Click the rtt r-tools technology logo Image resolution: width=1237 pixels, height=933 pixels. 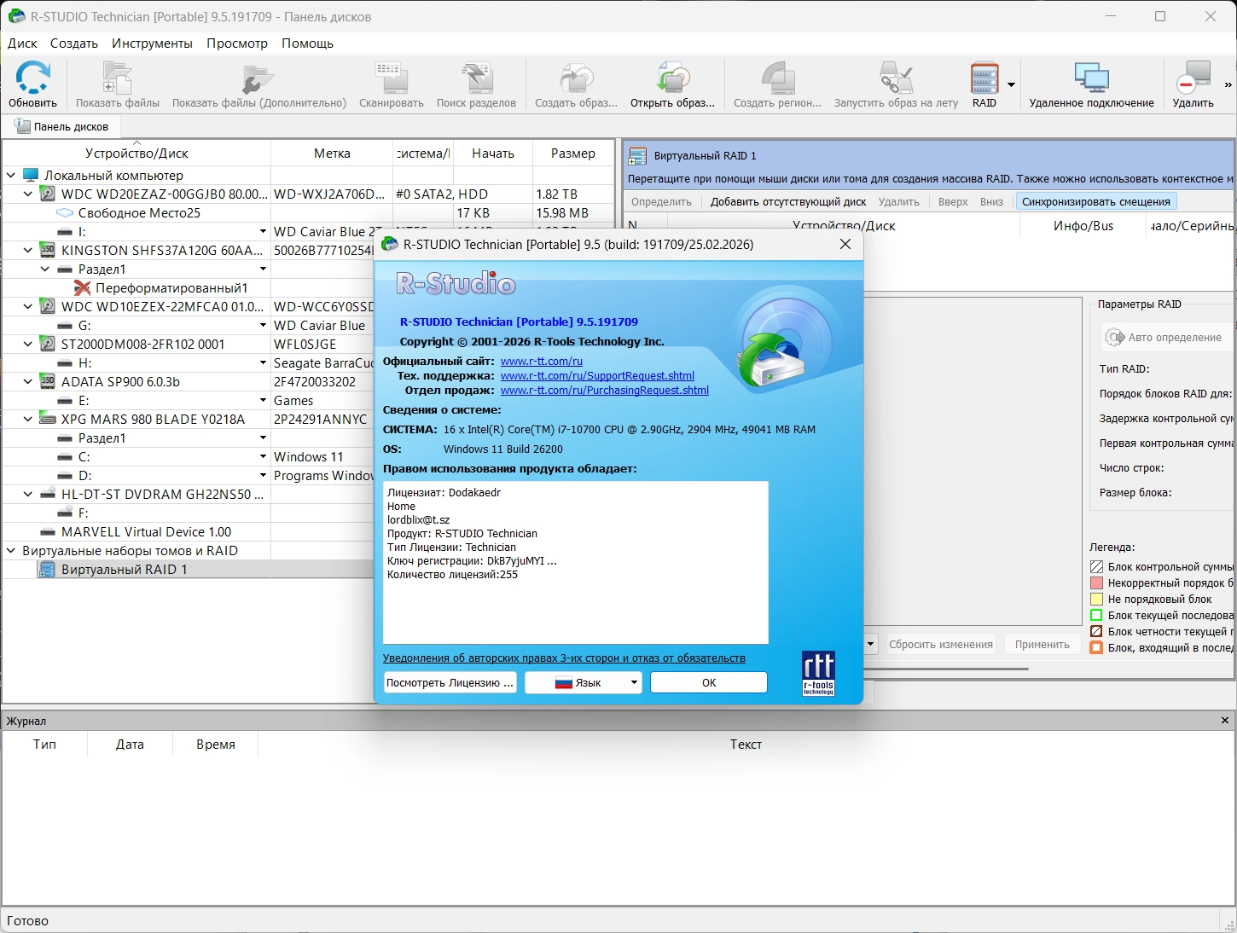click(818, 674)
